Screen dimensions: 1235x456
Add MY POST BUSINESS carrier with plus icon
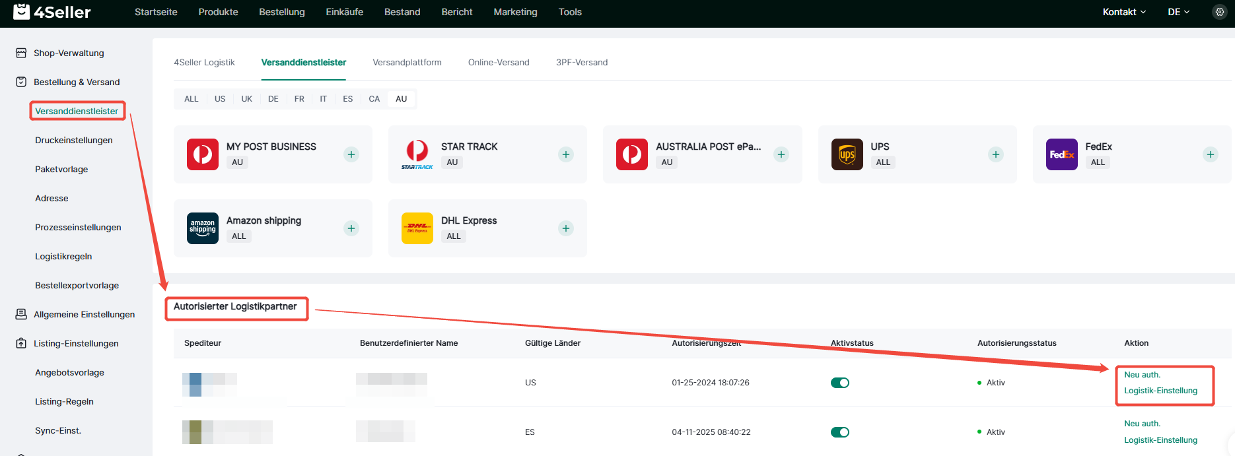(351, 154)
